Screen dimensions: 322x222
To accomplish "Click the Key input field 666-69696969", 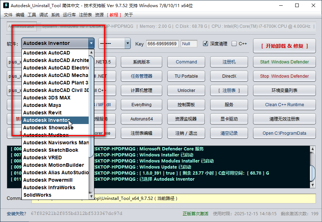I will (162, 43).
